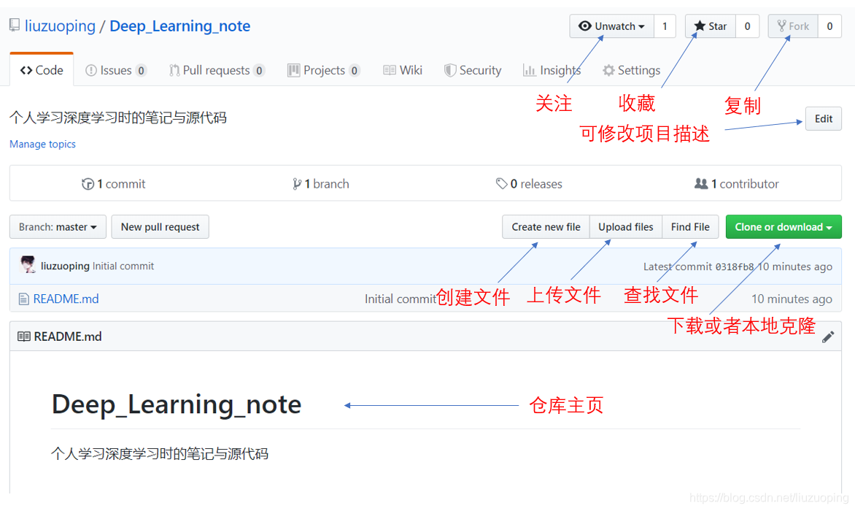Open the liuzuoping user profile link

tap(60, 26)
